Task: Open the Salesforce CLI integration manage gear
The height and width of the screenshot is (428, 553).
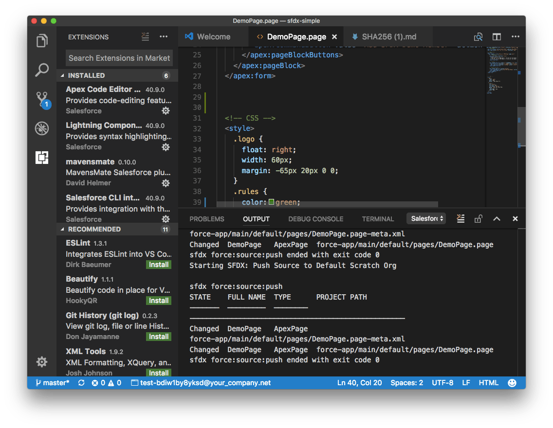Action: click(x=166, y=219)
